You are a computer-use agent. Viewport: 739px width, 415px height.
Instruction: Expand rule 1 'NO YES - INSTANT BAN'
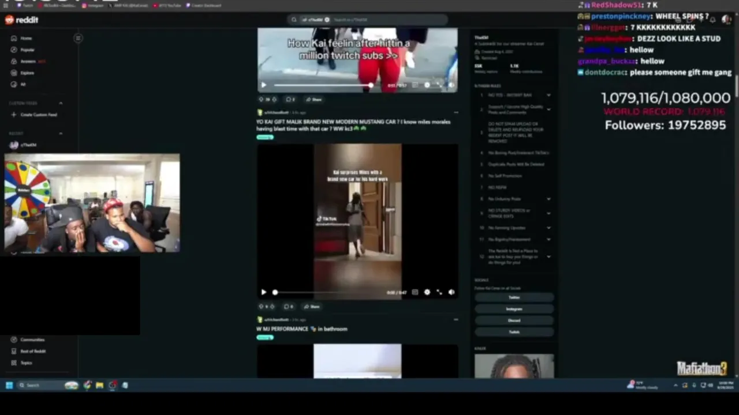click(548, 95)
